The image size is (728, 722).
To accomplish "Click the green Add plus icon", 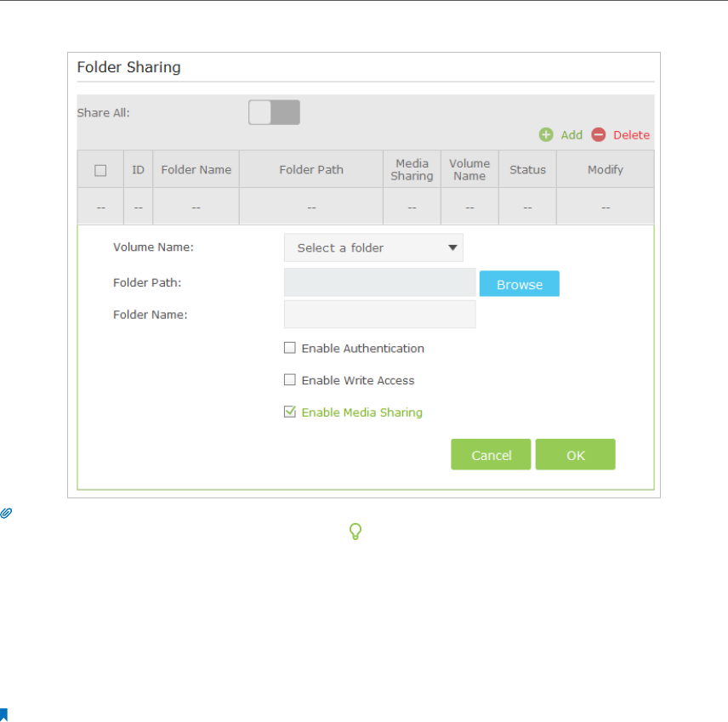I will click(x=546, y=135).
